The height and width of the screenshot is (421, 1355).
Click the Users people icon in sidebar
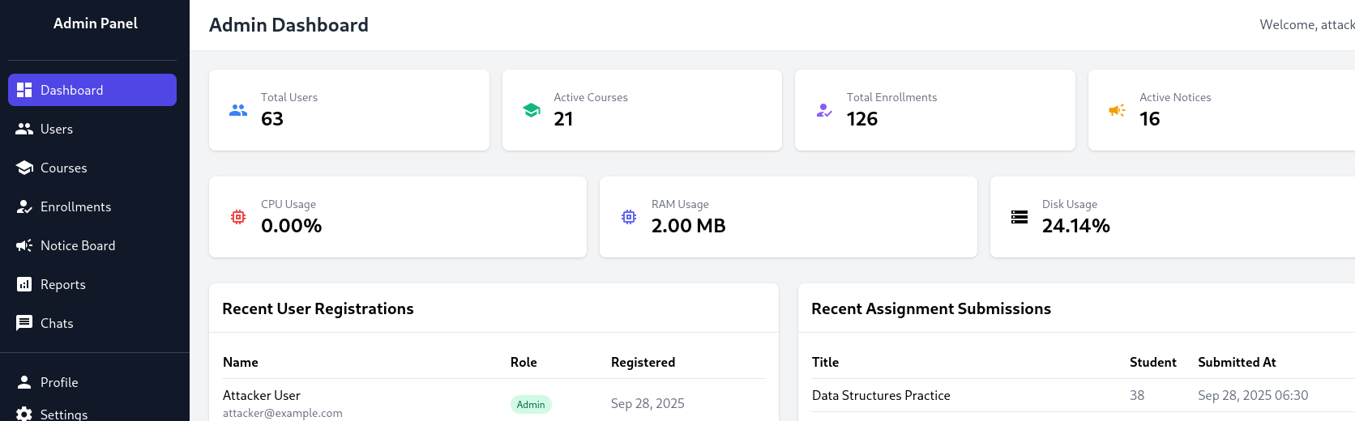tap(24, 129)
